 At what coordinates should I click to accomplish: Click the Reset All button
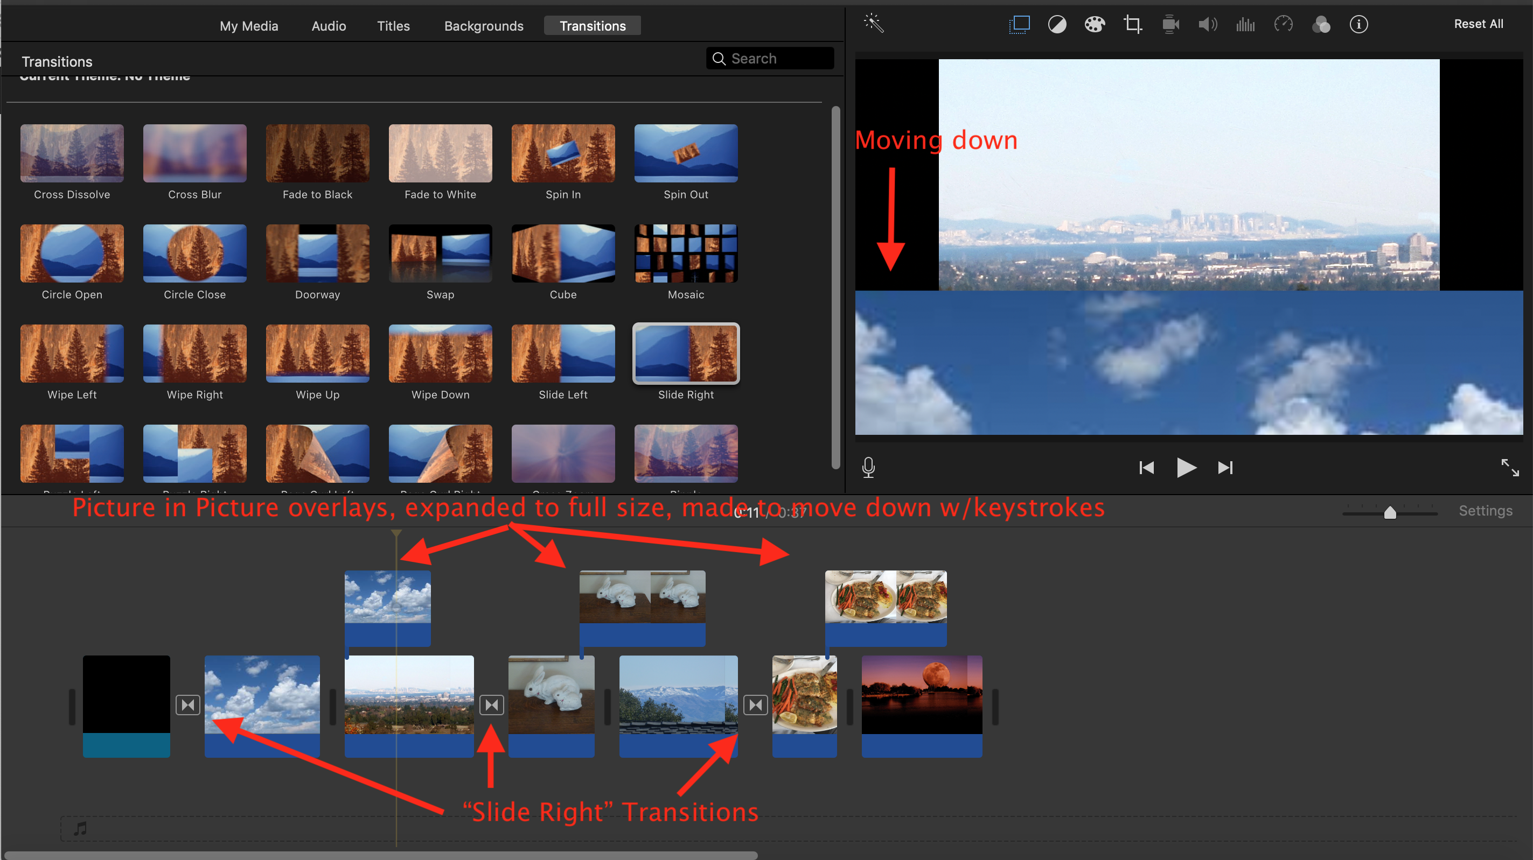click(1478, 24)
